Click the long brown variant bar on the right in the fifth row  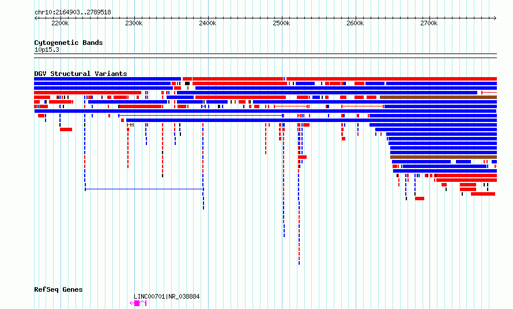coord(438,97)
